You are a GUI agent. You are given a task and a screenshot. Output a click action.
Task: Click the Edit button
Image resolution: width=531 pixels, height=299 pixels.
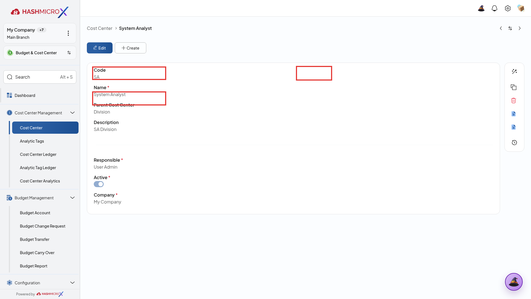coord(100,48)
